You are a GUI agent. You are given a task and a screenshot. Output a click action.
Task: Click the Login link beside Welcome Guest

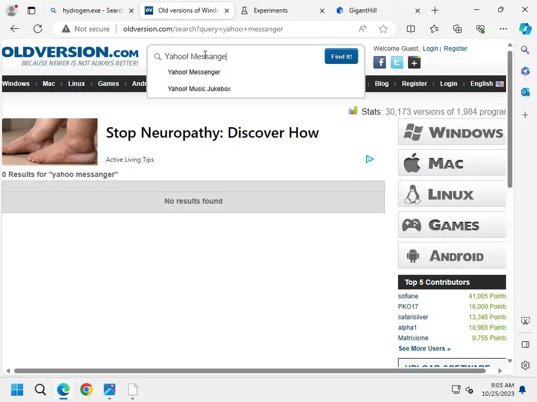(x=430, y=49)
